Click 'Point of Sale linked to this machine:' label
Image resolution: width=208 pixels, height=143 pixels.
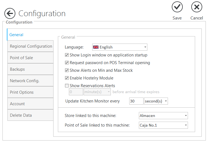[97, 125]
